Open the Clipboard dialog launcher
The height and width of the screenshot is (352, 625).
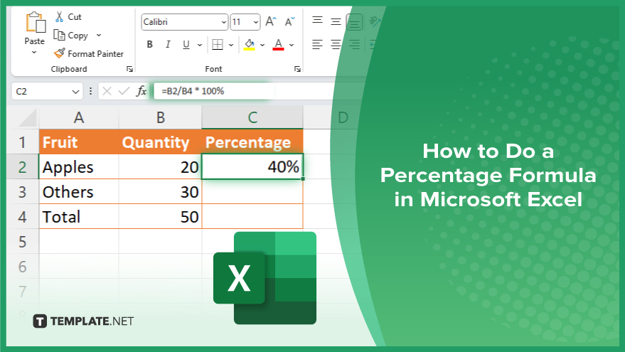pyautogui.click(x=129, y=69)
